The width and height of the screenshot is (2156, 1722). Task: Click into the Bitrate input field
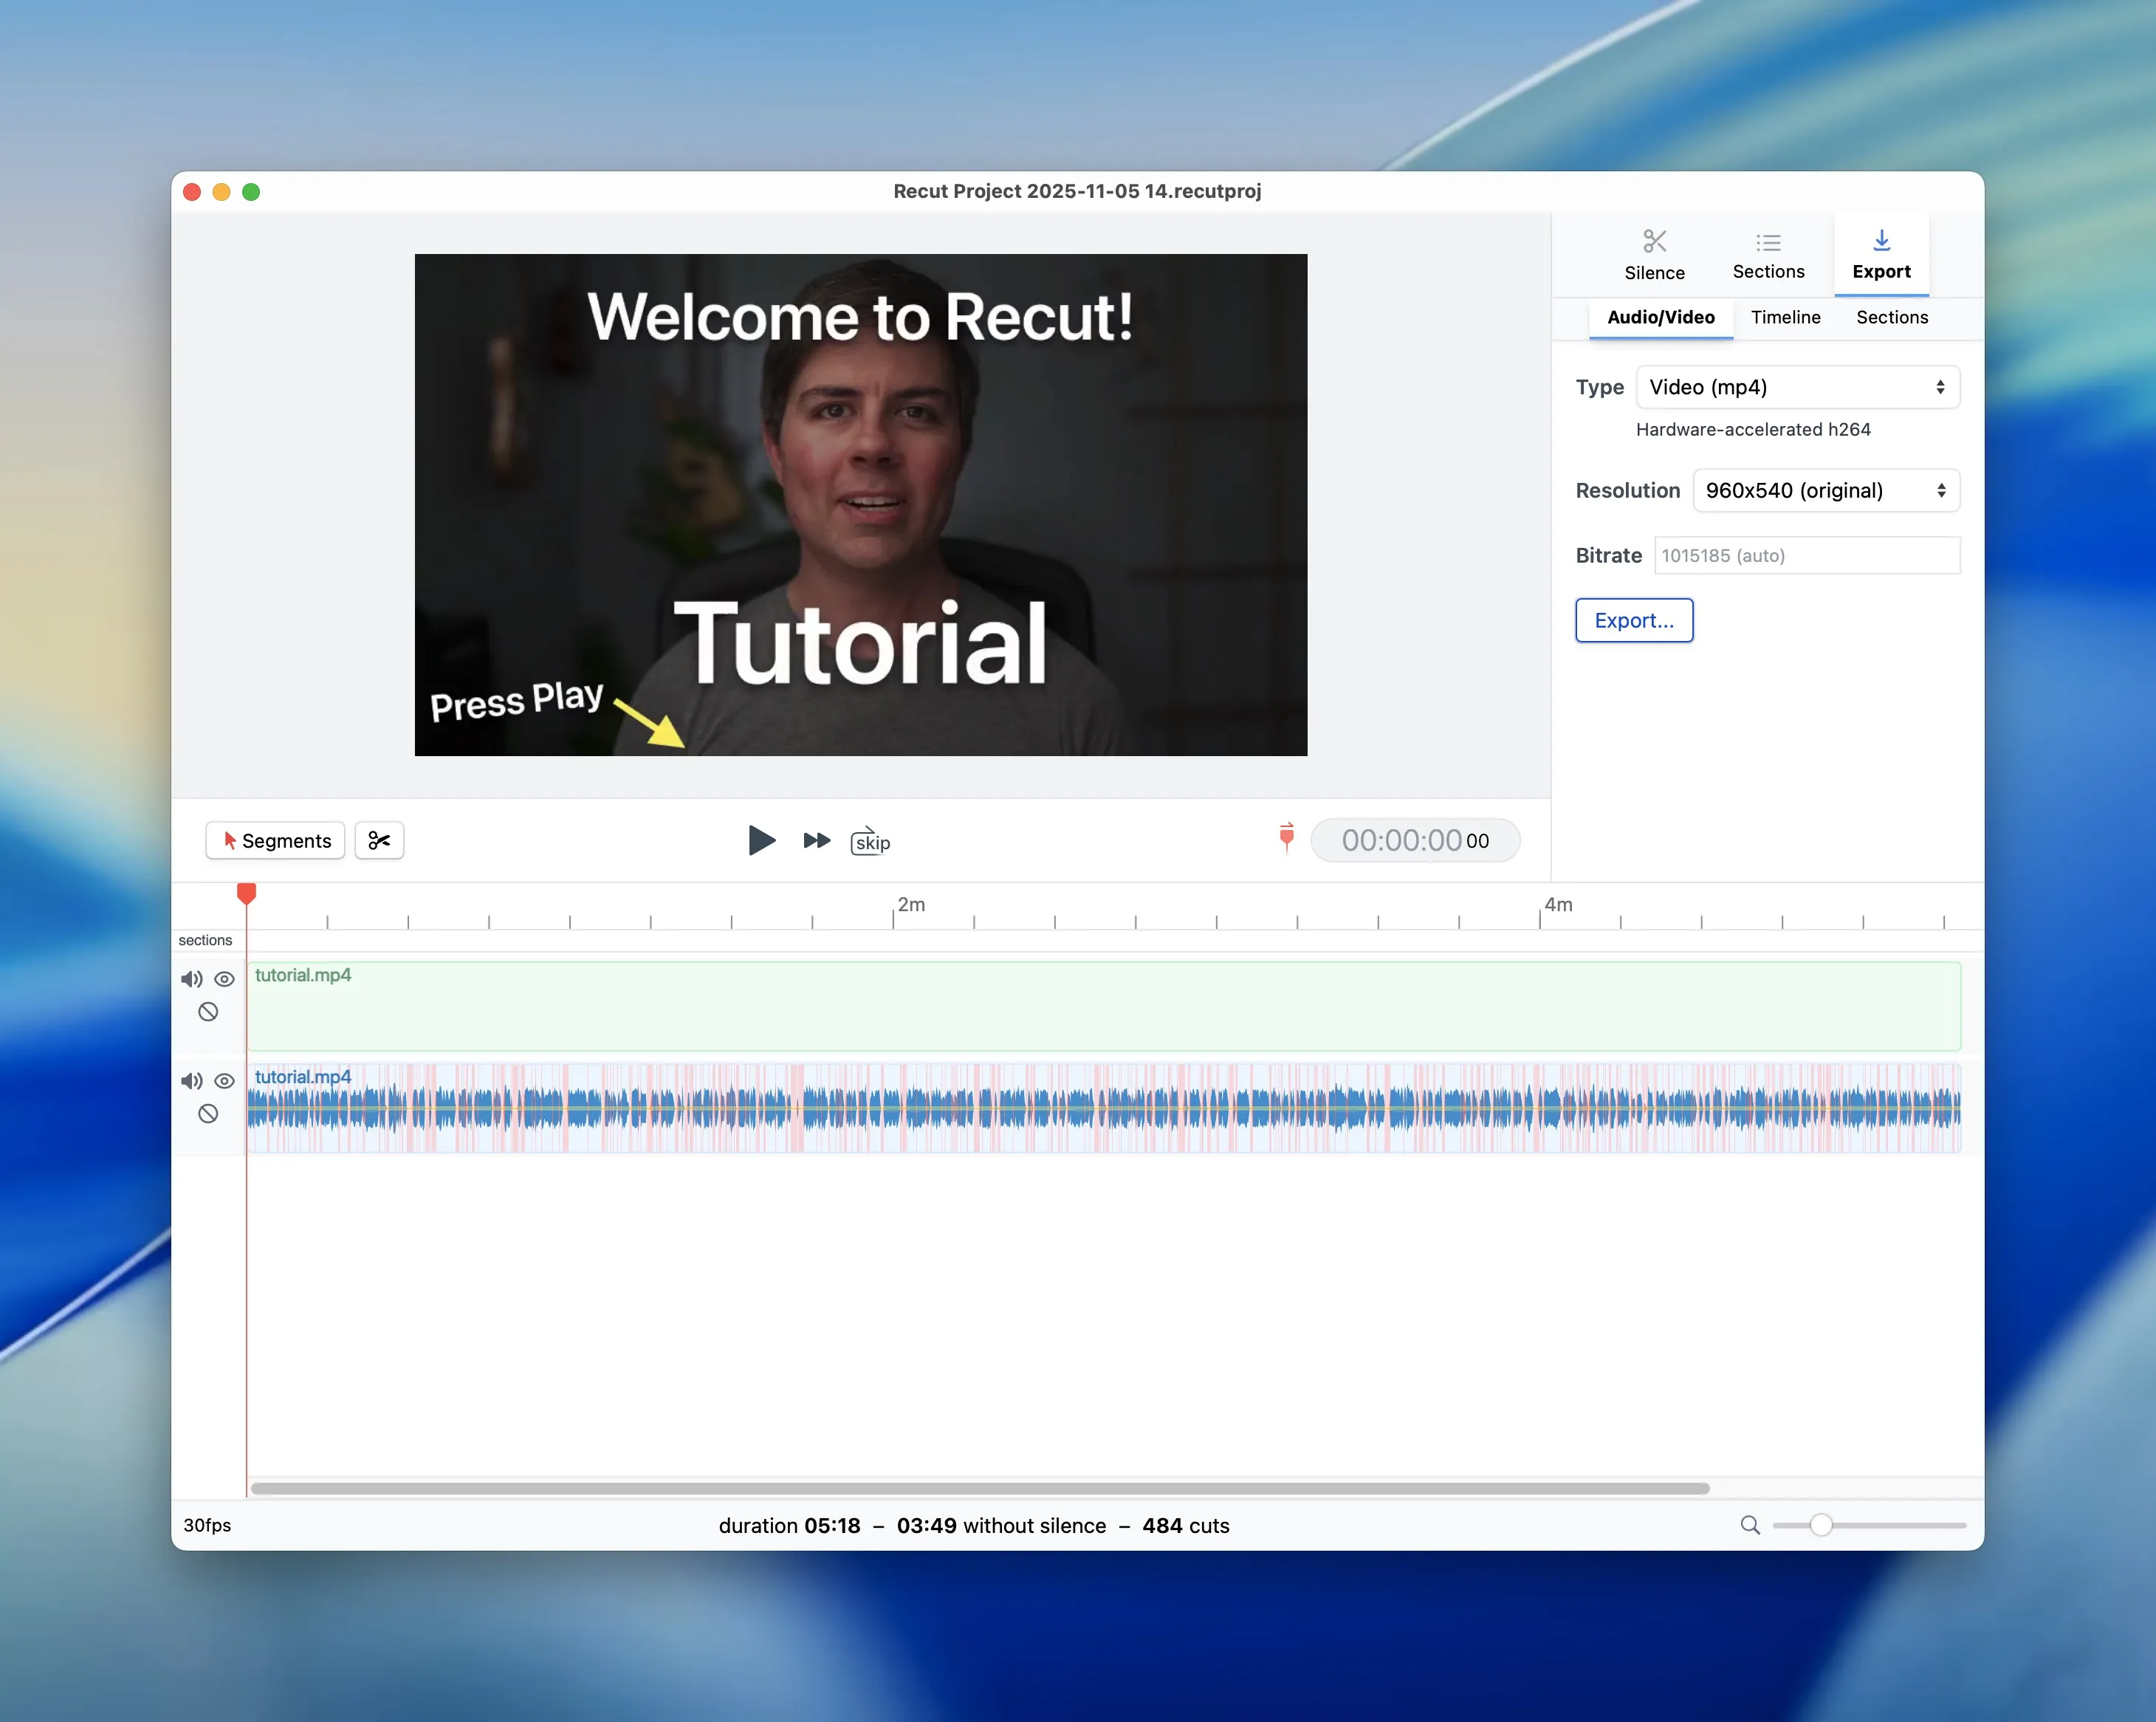pos(1806,555)
